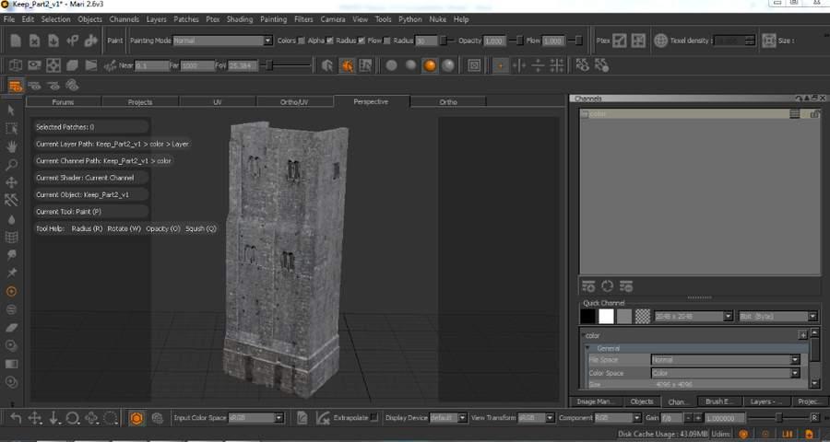Screen dimensions: 830x442
Task: Click the orange lighting sphere icon
Action: click(430, 65)
